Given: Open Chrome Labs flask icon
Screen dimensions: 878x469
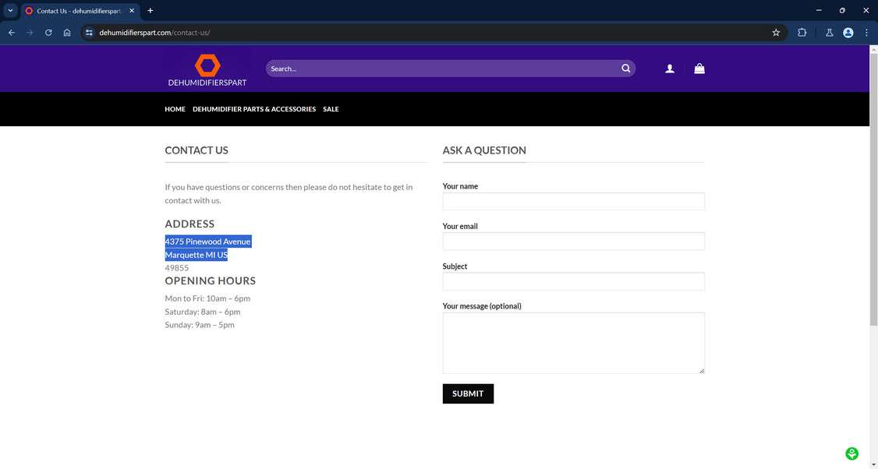Looking at the screenshot, I should [x=830, y=33].
